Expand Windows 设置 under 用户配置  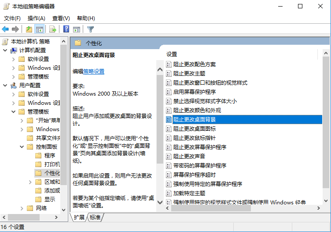coord(13,103)
